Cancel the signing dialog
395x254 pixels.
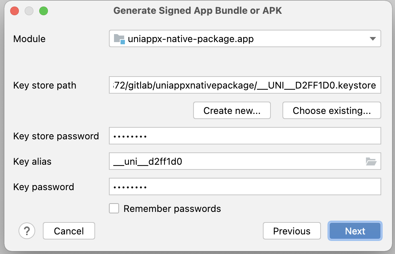click(x=69, y=231)
